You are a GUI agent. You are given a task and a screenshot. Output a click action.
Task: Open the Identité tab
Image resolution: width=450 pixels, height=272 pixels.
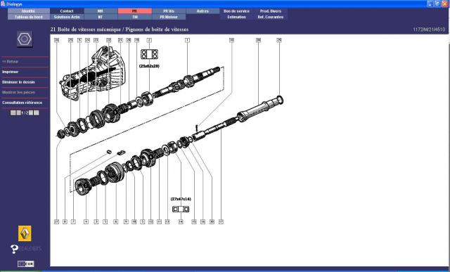pyautogui.click(x=28, y=11)
